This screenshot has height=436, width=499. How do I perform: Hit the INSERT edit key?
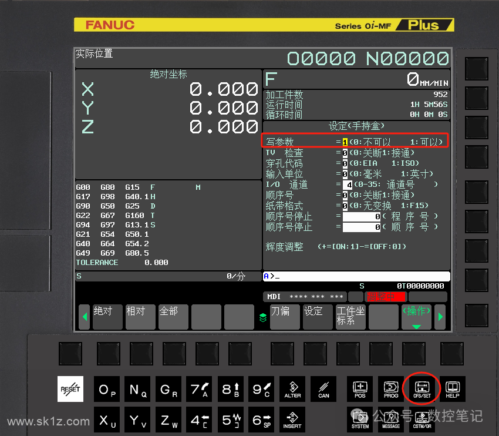[292, 420]
